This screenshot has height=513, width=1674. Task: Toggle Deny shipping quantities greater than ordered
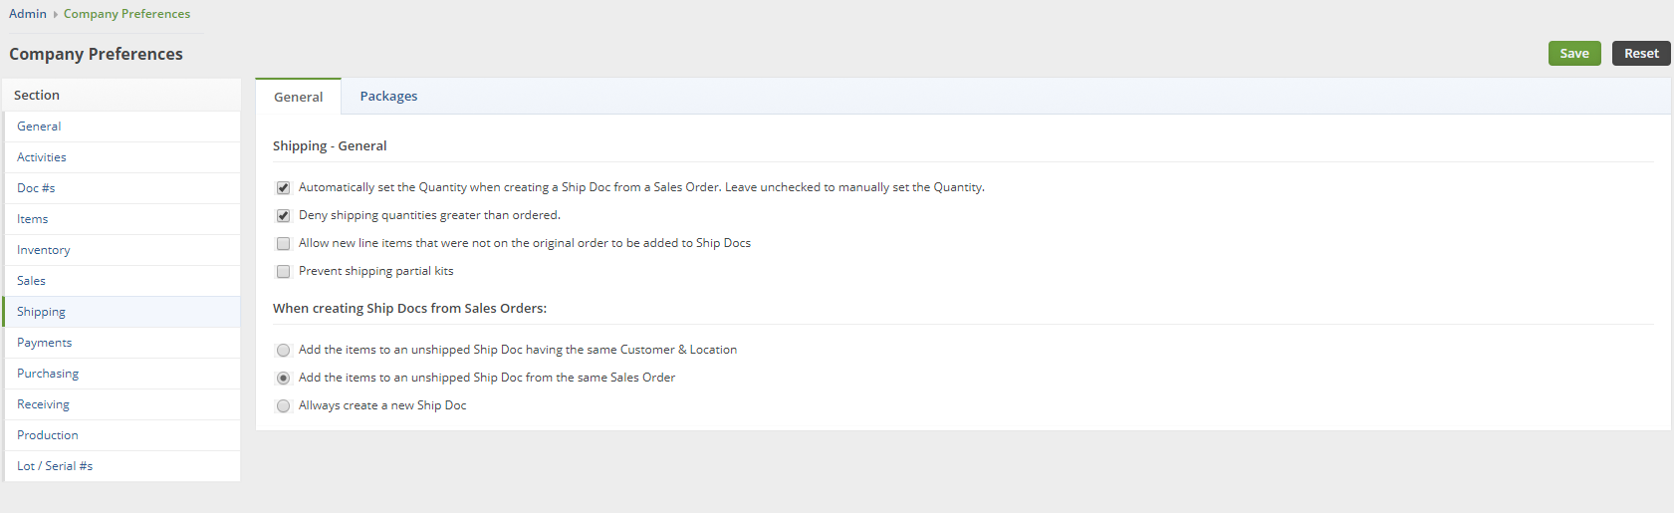click(284, 215)
